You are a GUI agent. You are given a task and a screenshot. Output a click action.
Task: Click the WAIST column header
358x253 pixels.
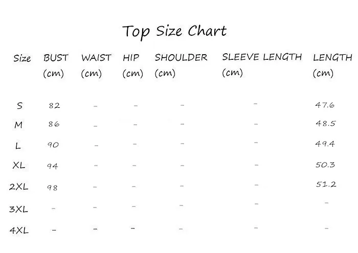96,66
